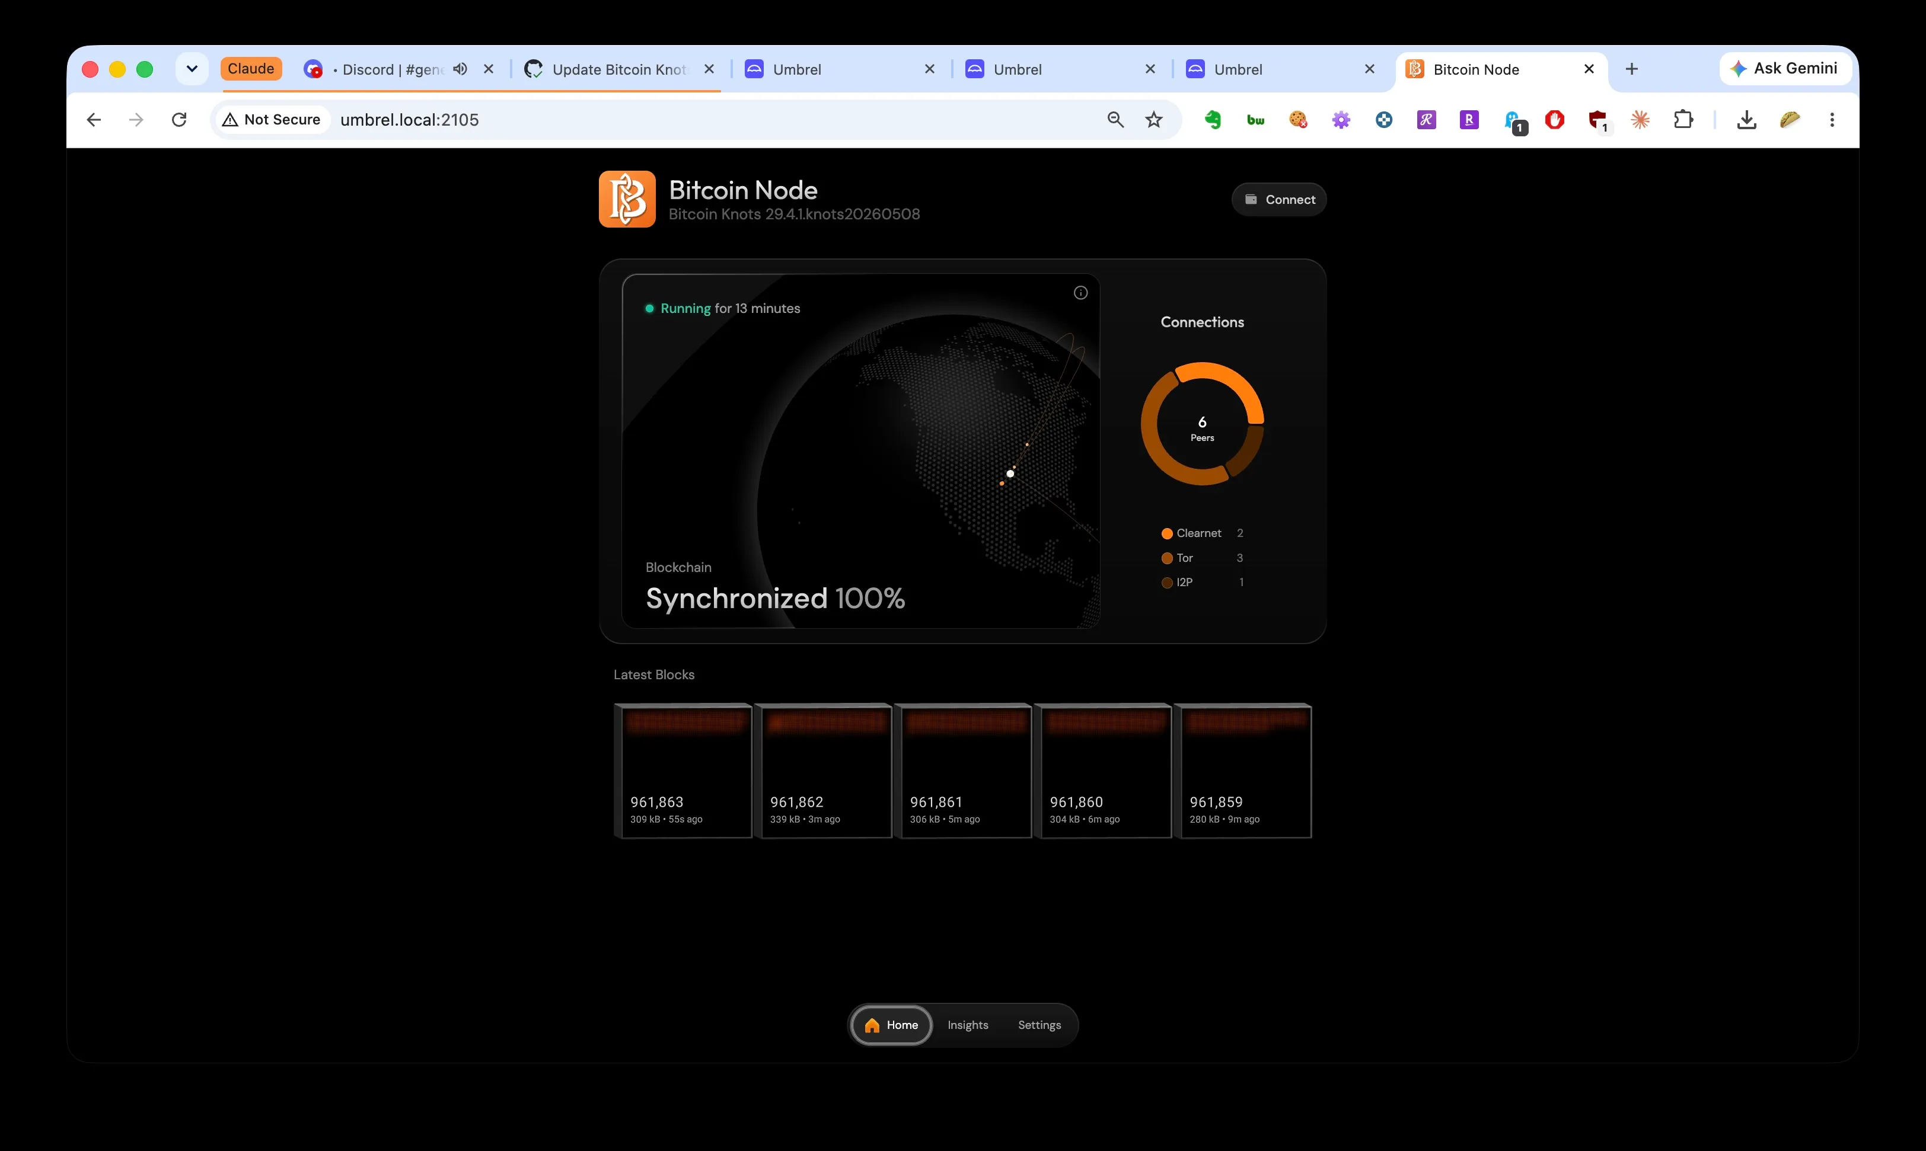Open block 961,860 card
Image resolution: width=1926 pixels, height=1151 pixels.
[x=1103, y=771]
